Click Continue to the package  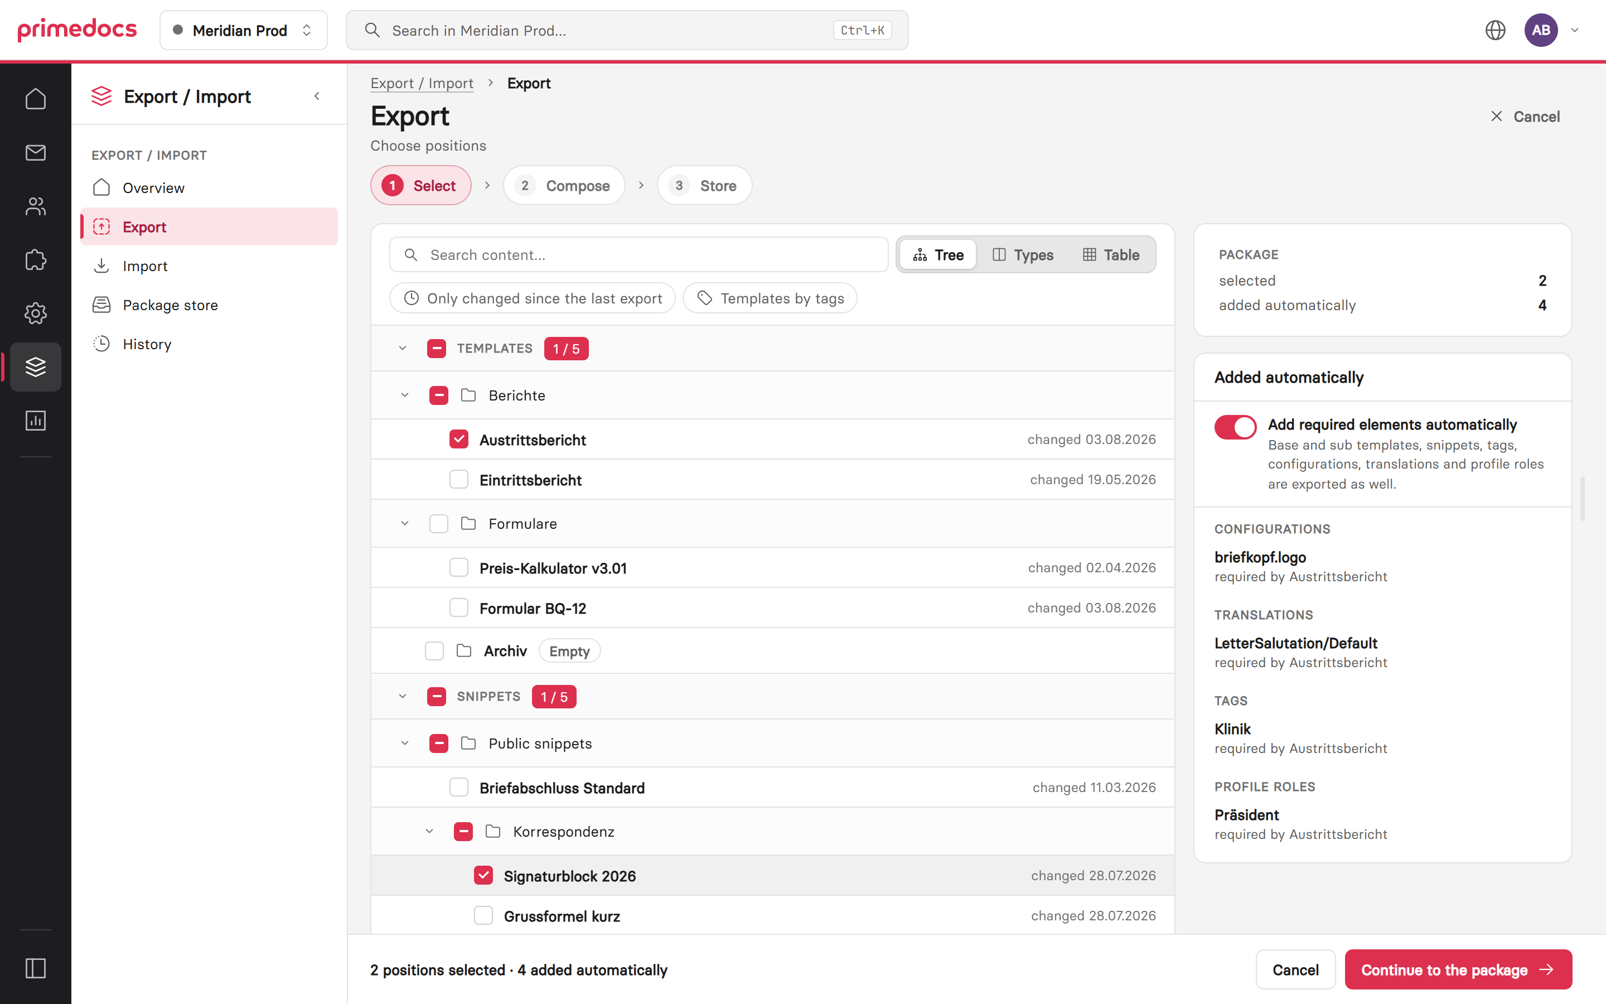pos(1458,969)
